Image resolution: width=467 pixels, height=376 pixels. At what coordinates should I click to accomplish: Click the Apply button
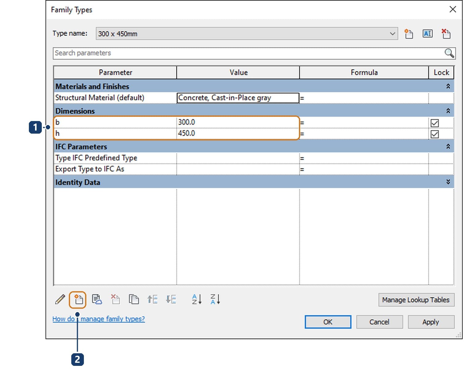tap(431, 322)
